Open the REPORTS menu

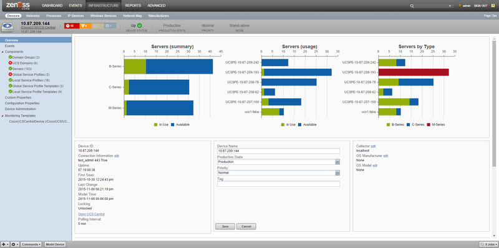[x=133, y=6]
